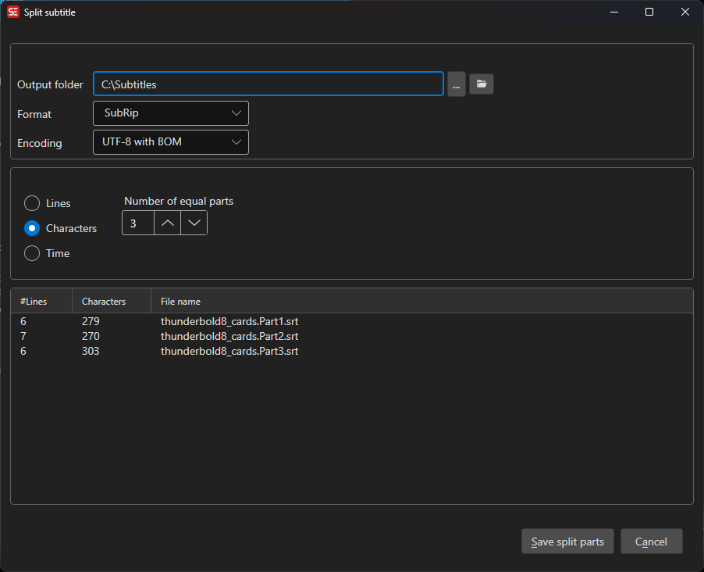Choose the Time split option
The width and height of the screenshot is (704, 572).
(32, 253)
